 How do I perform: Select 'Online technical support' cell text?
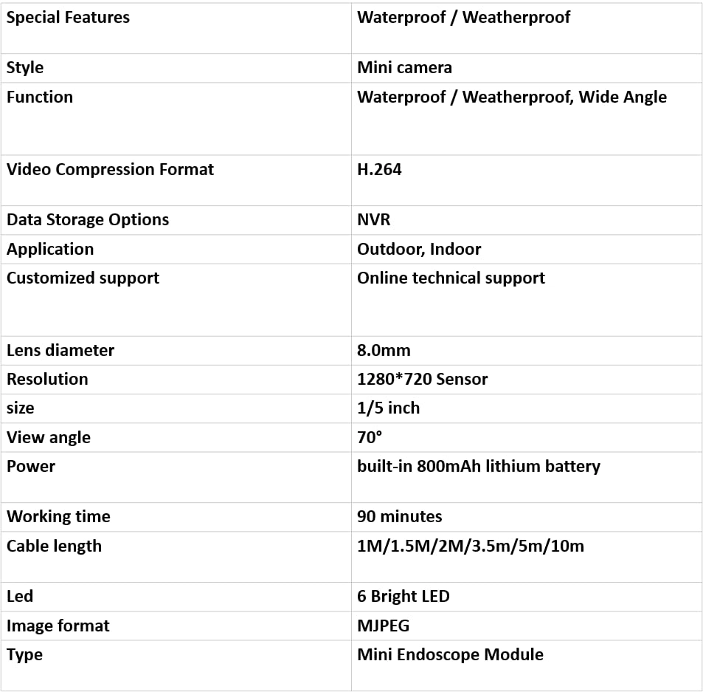451,278
